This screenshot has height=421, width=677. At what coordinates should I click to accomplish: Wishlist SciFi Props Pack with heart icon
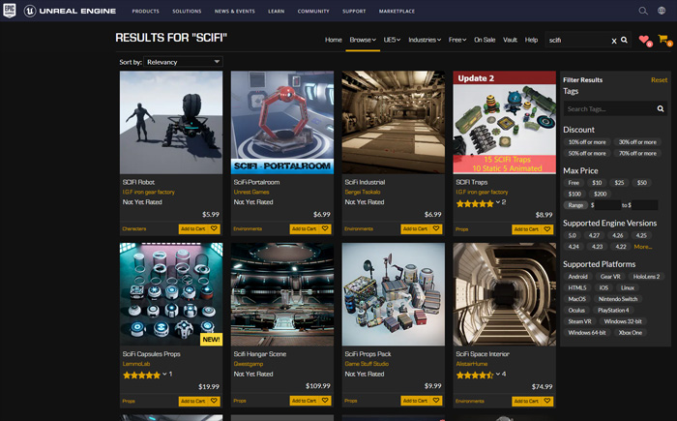(x=436, y=401)
